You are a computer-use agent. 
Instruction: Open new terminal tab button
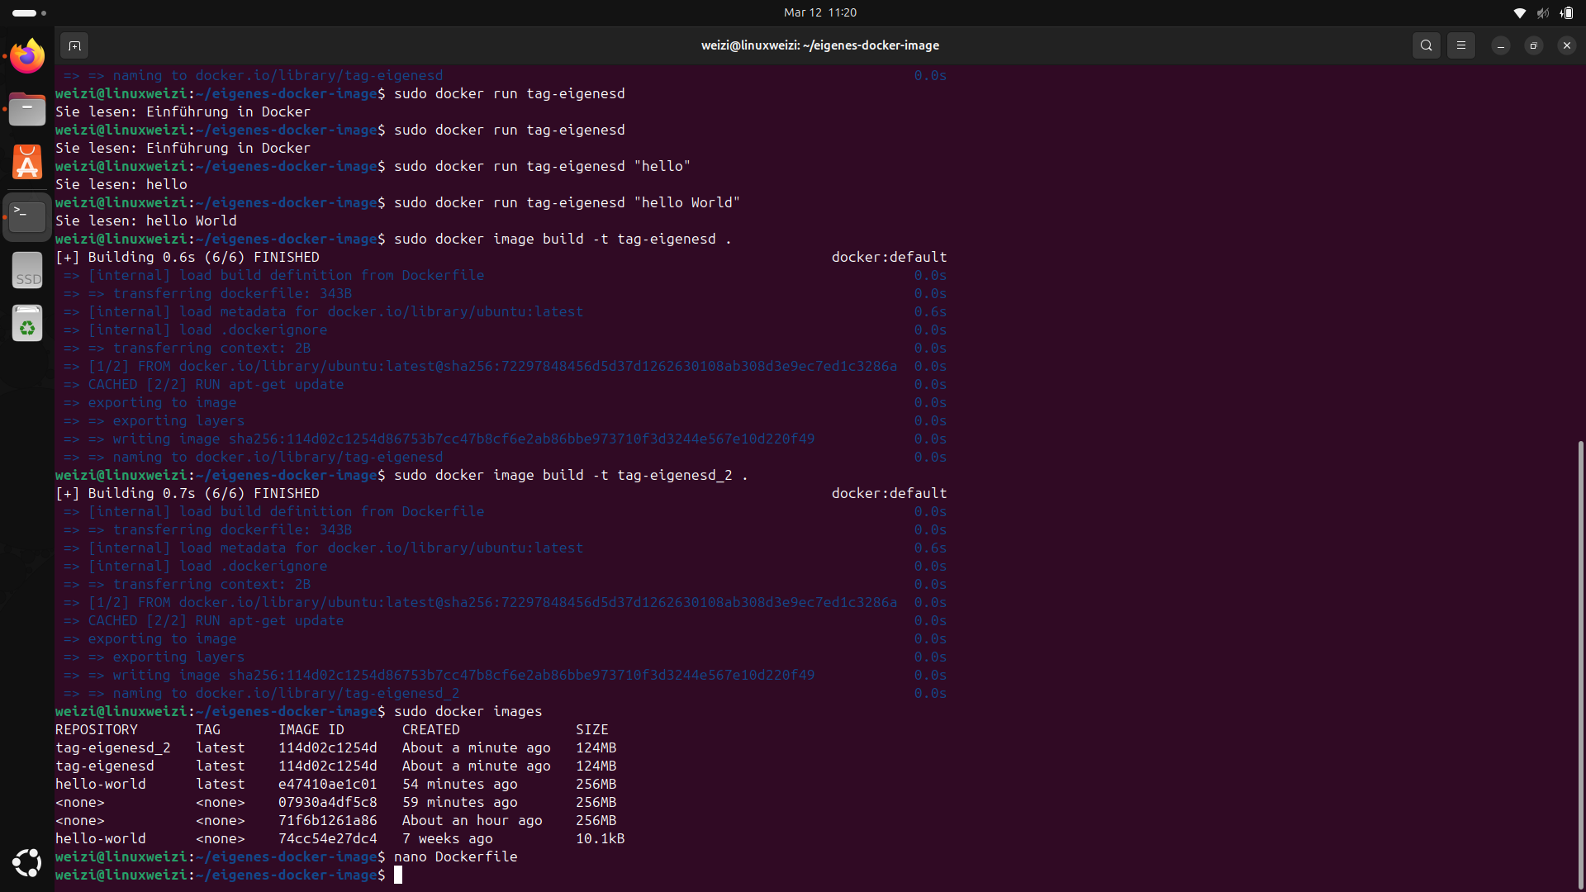pos(74,45)
